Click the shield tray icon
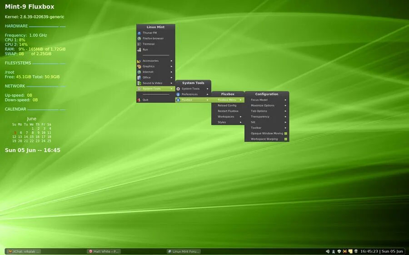This screenshot has height=255, width=409. [x=339, y=251]
